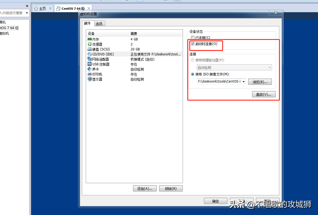The image size is (318, 215).
Task: Enable the 已连接(C) checkbox
Action: tap(193, 38)
